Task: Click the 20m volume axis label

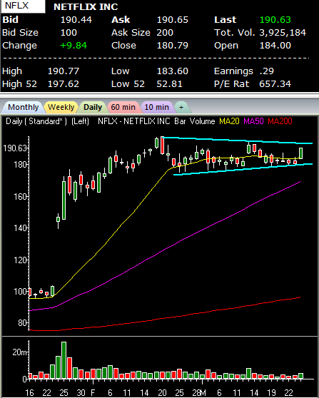Action: pos(19,352)
